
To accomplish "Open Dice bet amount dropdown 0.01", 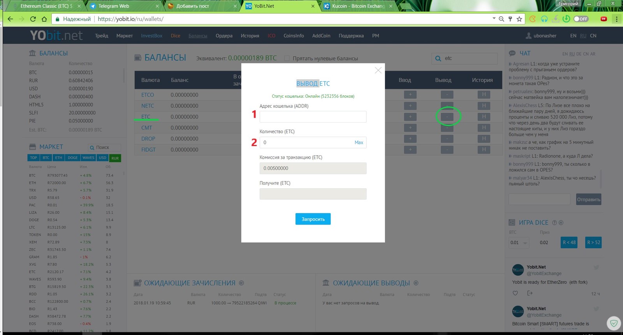I will (x=519, y=242).
